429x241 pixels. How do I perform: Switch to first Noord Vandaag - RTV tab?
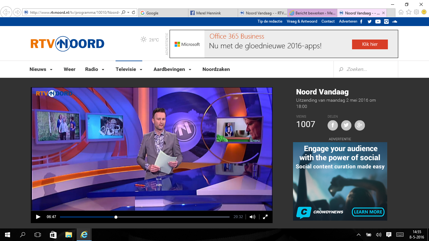tap(263, 13)
